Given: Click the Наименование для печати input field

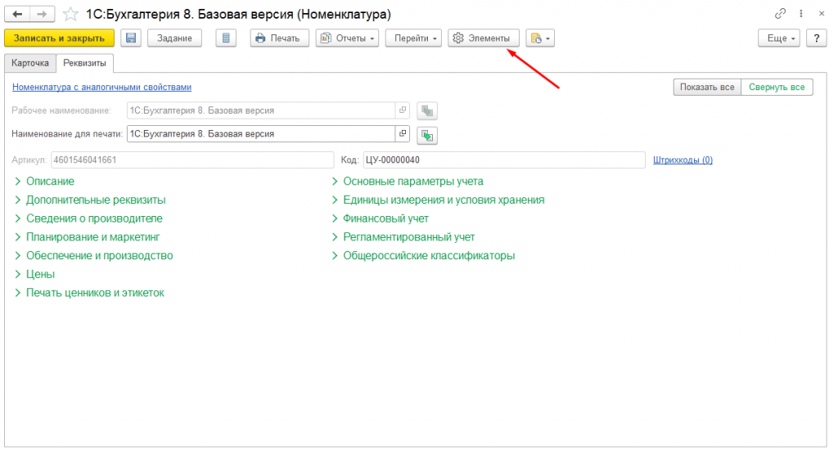Looking at the screenshot, I should pyautogui.click(x=261, y=133).
